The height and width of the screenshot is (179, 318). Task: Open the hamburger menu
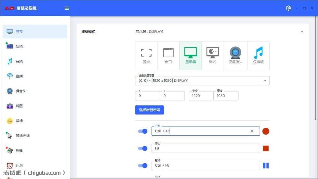pos(66,8)
